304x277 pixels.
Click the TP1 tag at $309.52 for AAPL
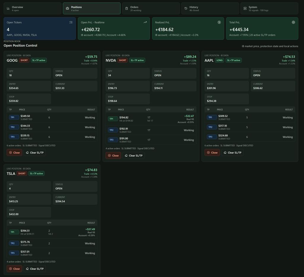point(212,117)
